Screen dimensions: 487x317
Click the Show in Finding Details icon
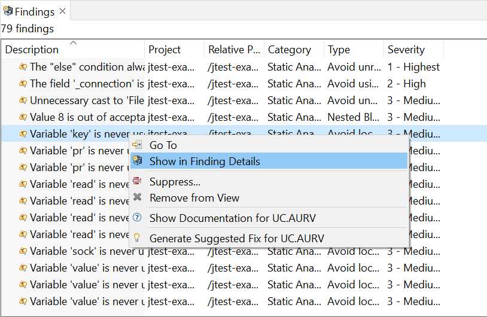(137, 160)
